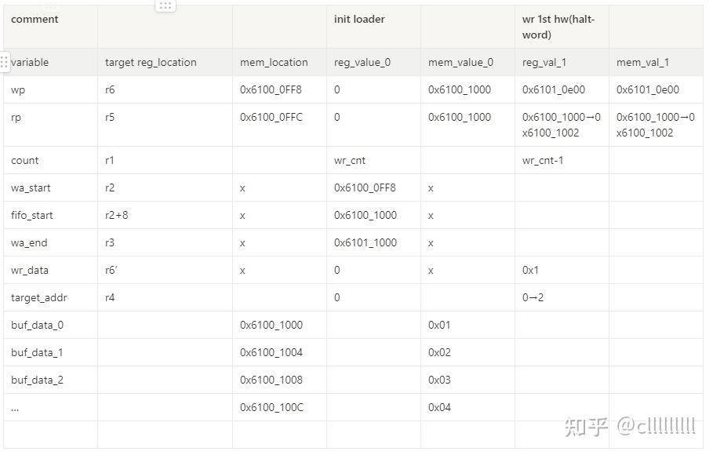Select the comment header cell
Image resolution: width=713 pixels, height=455 pixels.
pos(50,27)
